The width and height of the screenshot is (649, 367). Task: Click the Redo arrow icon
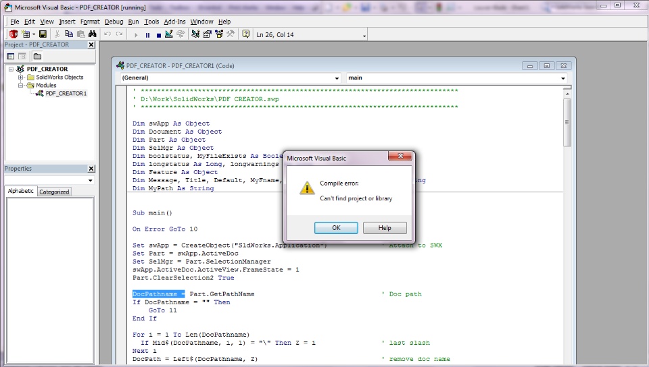coord(119,34)
